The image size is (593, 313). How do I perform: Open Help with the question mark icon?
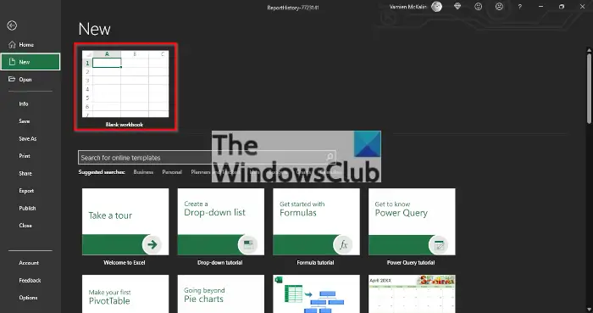(520, 7)
